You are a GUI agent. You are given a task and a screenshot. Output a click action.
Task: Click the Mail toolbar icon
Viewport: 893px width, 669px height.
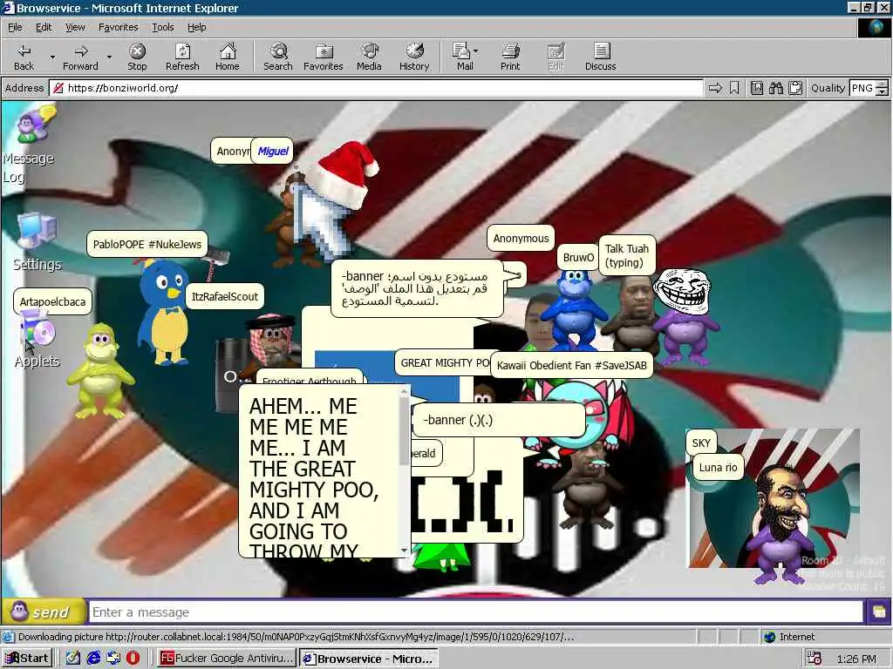click(x=461, y=51)
